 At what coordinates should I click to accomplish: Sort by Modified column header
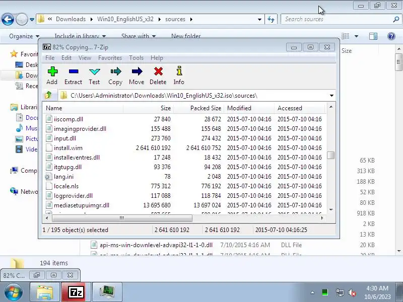pos(249,108)
